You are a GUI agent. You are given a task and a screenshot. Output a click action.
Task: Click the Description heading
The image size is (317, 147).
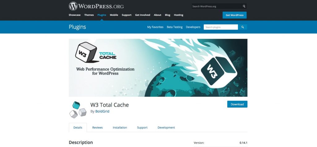[x=81, y=142]
